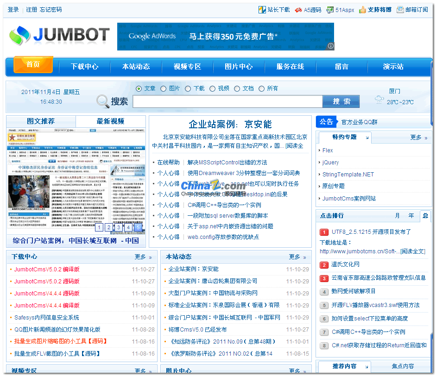Click rank badge 1 in 点击排行

click(x=324, y=232)
